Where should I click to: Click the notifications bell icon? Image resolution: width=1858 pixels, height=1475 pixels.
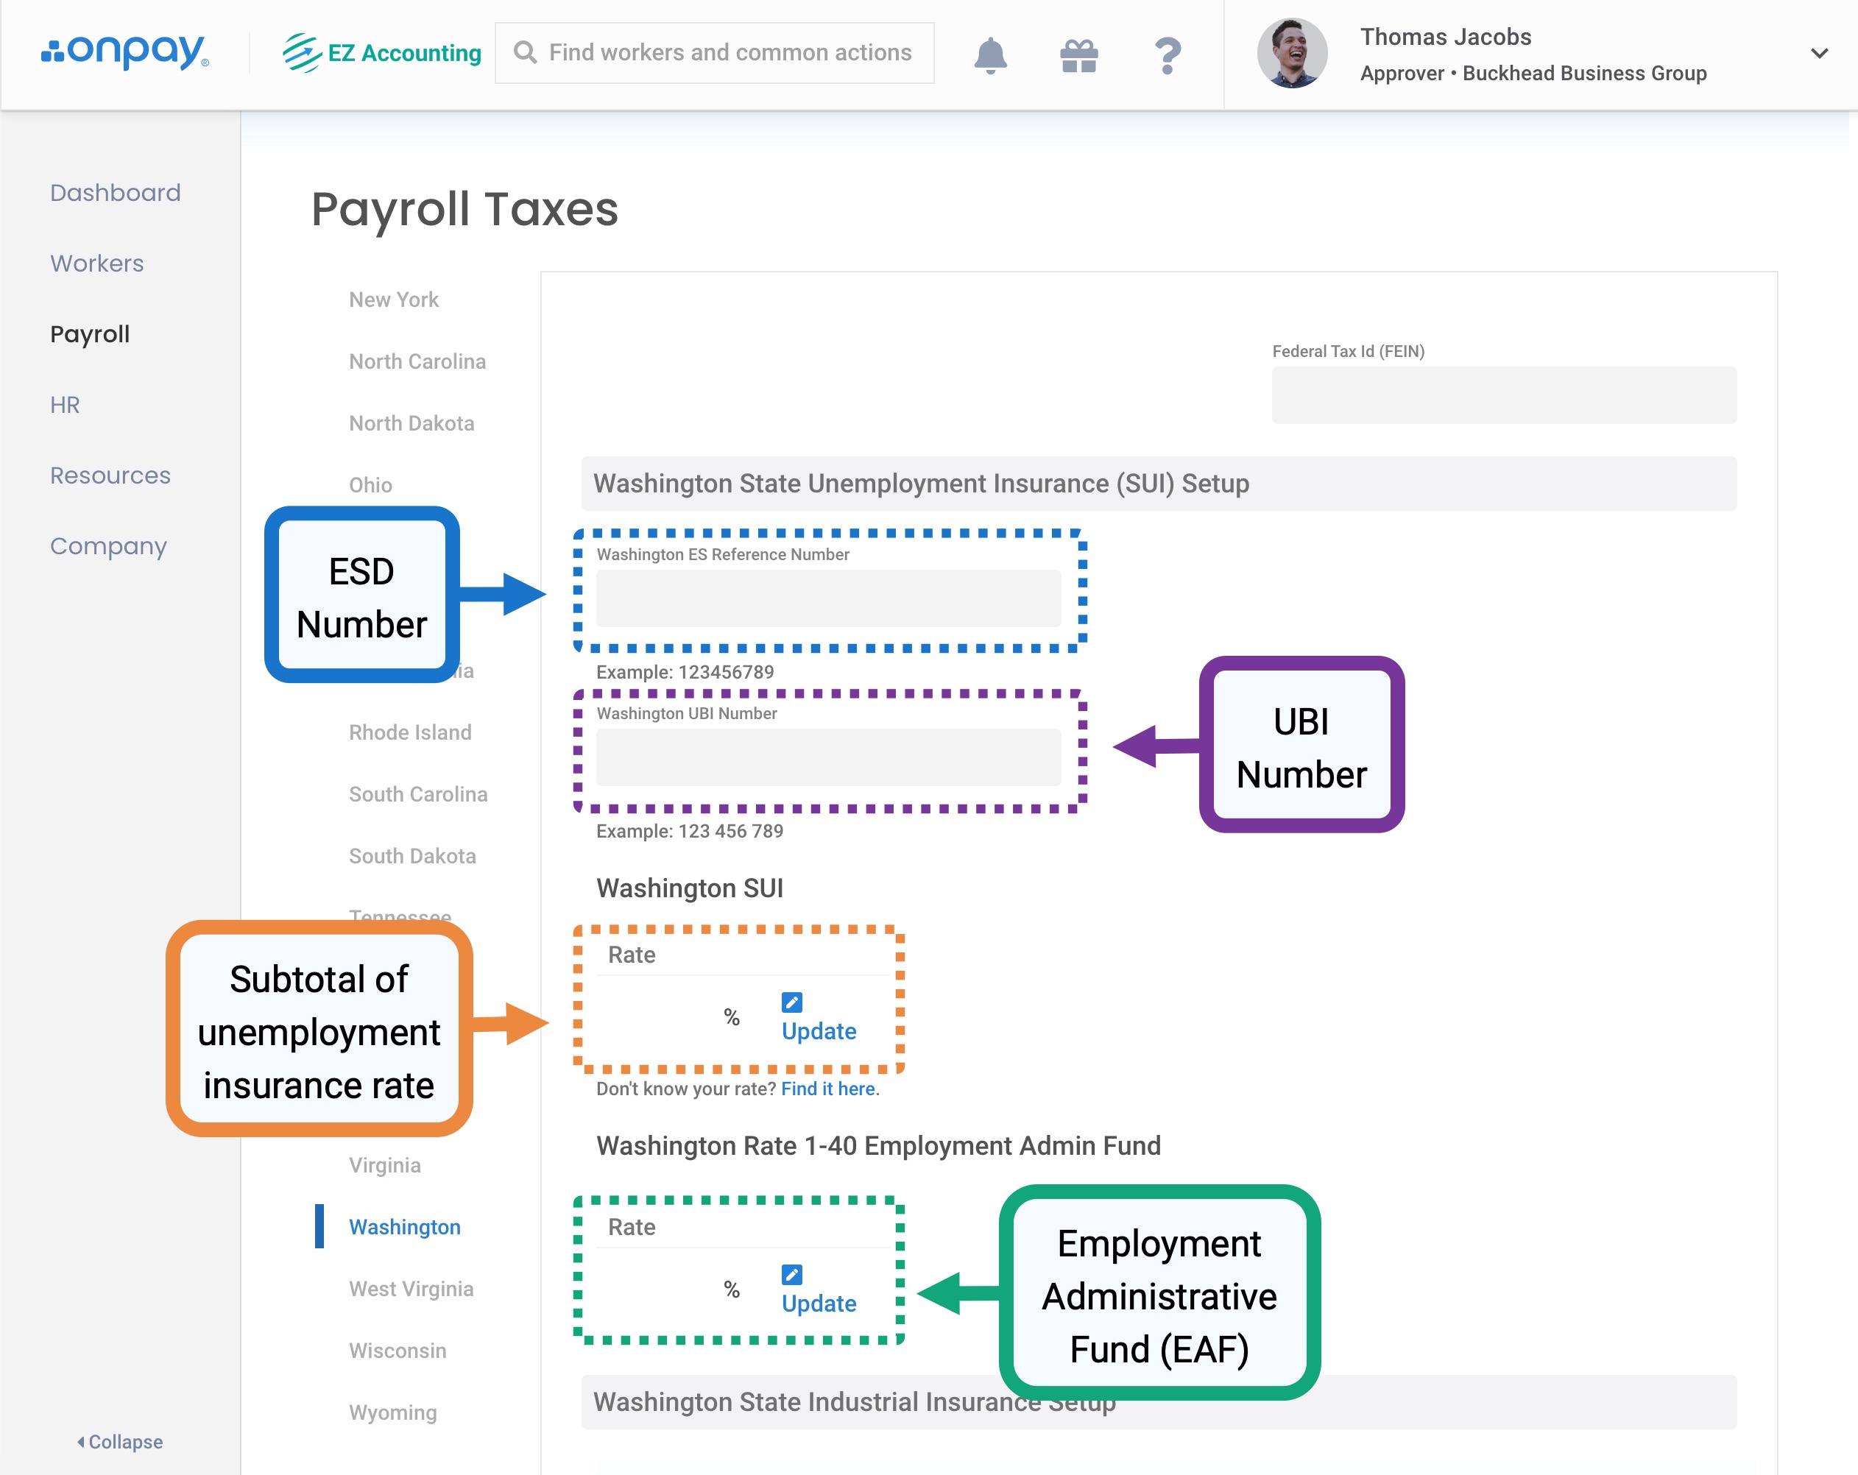[990, 55]
